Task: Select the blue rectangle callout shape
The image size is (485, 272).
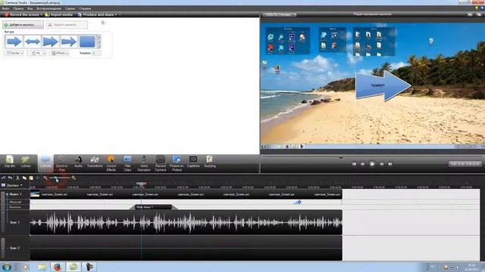Action: pos(87,42)
